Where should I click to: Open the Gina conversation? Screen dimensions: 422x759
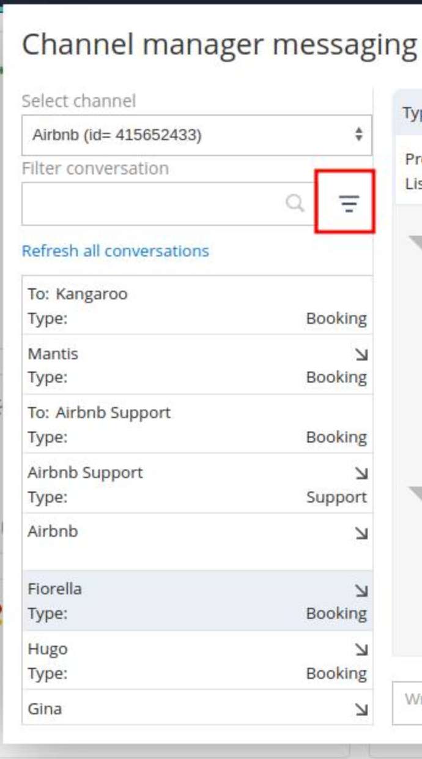click(x=197, y=708)
